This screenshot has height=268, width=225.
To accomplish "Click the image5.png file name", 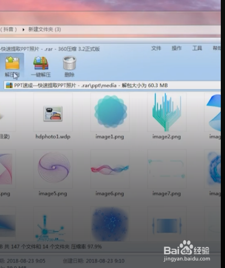I will (x=53, y=194).
